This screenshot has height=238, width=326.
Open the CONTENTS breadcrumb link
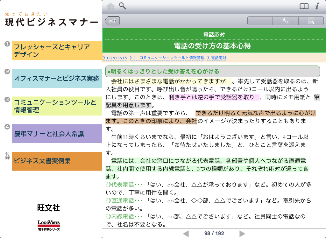click(x=117, y=58)
